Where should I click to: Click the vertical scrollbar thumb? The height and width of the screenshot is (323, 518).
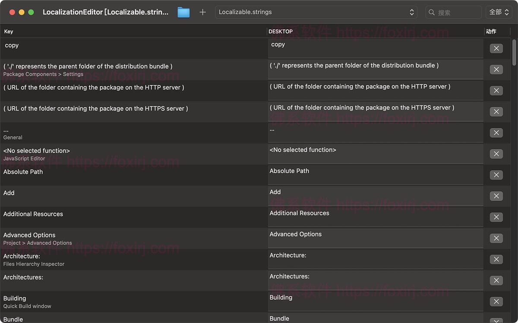[514, 52]
